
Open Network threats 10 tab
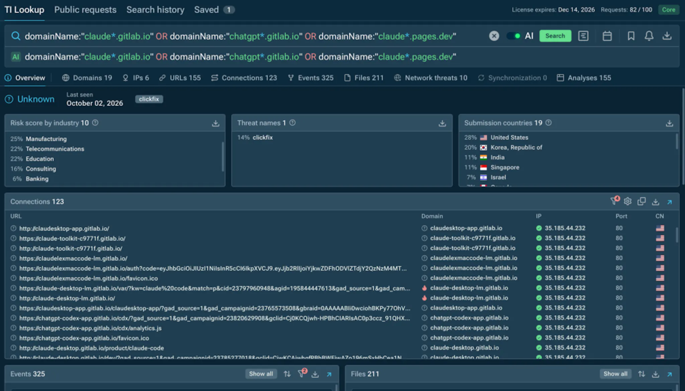430,78
